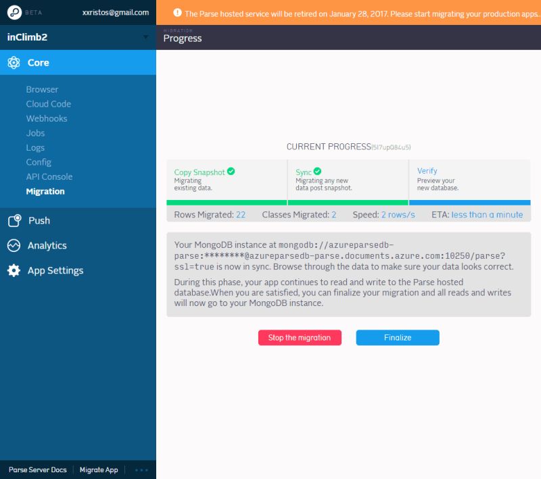The height and width of the screenshot is (479, 541).
Task: Open the API Console section
Action: click(51, 176)
